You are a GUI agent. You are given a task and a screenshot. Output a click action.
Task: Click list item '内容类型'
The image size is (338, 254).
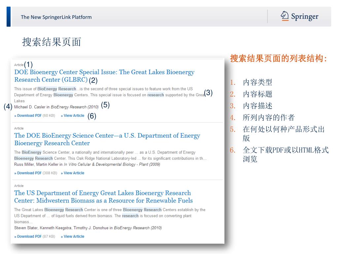[257, 82]
